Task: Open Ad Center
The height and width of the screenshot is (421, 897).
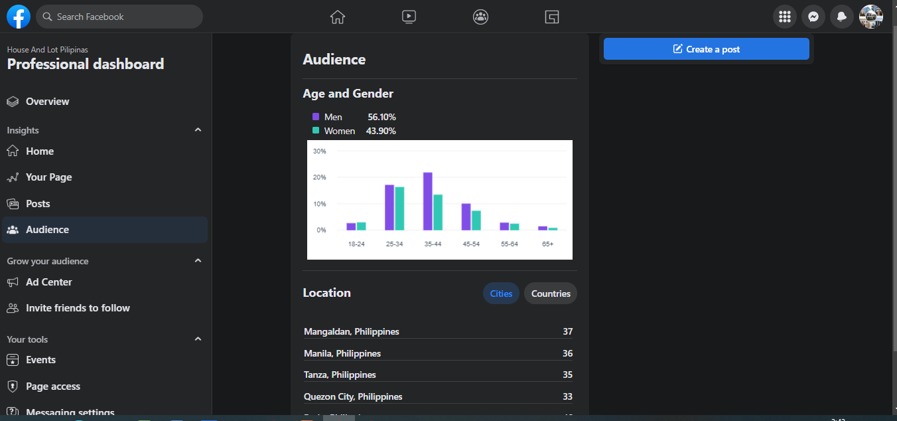Action: 105,282
